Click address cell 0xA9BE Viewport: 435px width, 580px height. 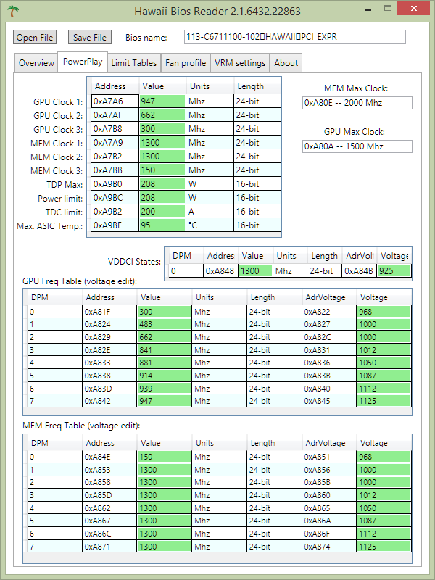tap(115, 225)
